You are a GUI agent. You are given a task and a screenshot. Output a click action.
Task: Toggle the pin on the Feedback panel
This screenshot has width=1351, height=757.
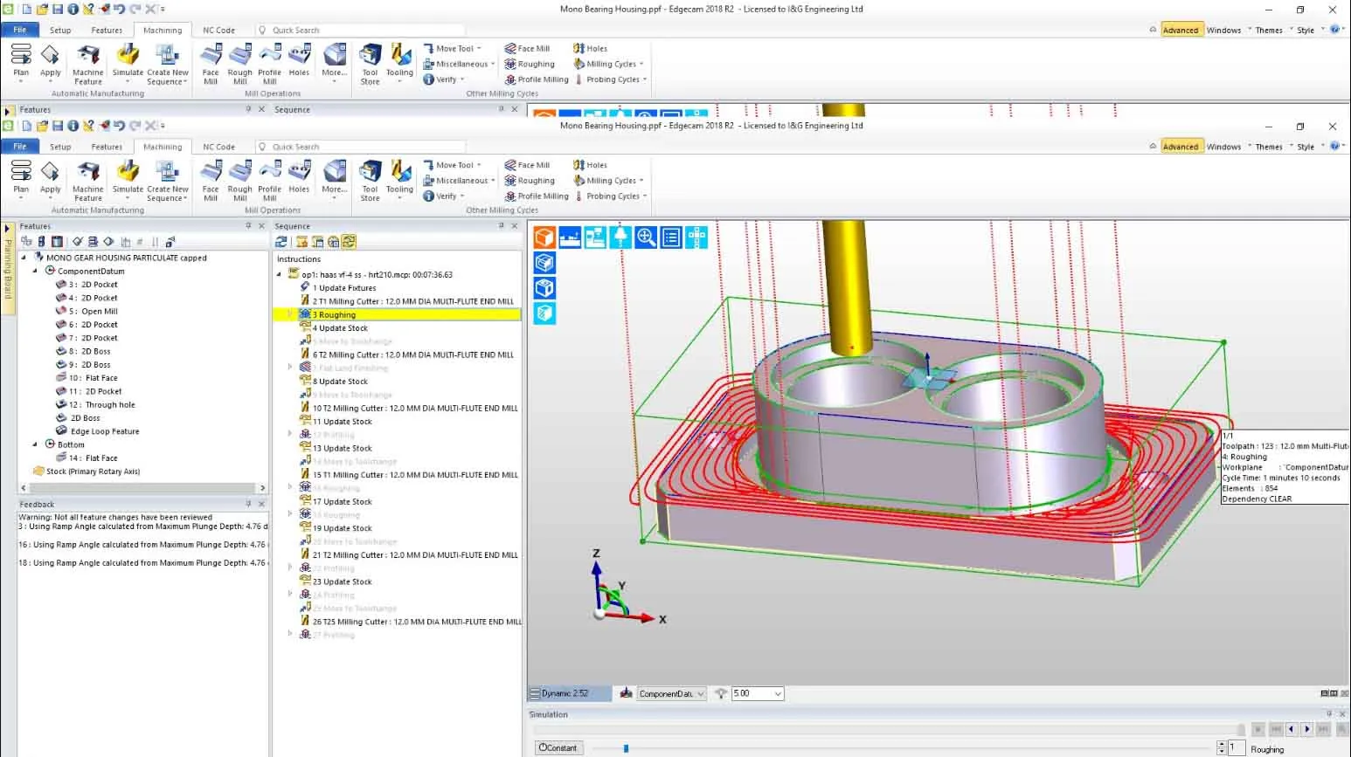pos(248,504)
